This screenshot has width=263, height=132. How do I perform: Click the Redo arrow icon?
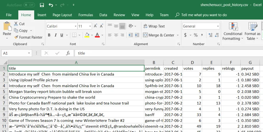pos(62,5)
